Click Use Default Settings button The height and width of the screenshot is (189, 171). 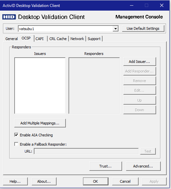[x=143, y=28]
